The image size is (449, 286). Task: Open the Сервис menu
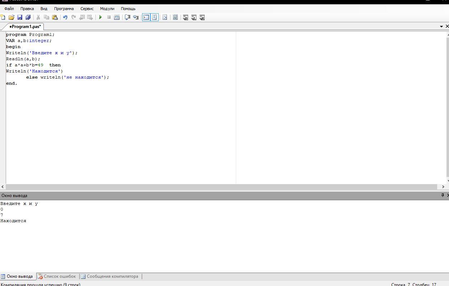point(87,9)
